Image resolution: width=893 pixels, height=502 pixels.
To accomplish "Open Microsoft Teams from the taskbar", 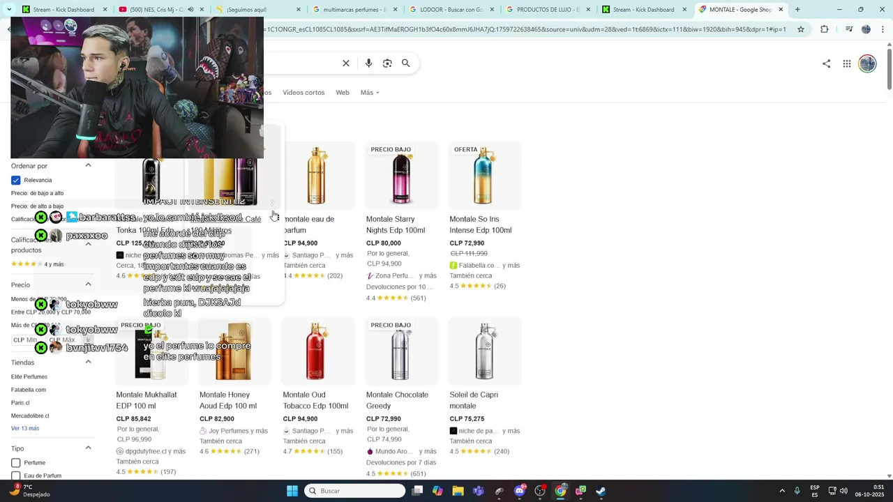I will click(x=479, y=491).
